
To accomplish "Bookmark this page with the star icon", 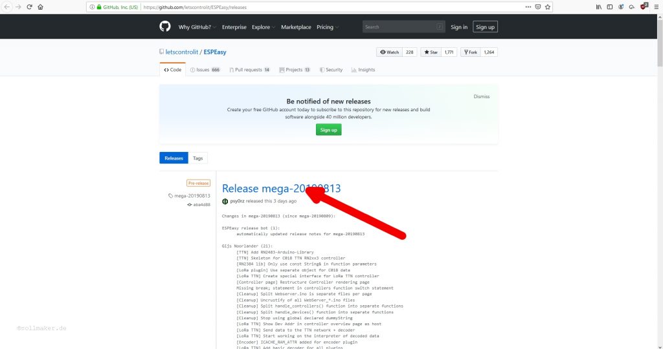I will coord(548,6).
